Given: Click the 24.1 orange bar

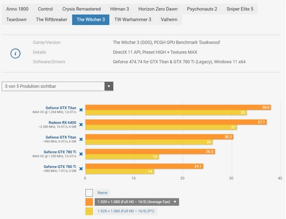Looking at the screenshot, I should point(144,166).
